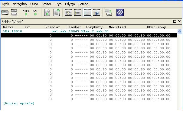183x116 pixels.
Task: Run the FAT scan button
Action: coord(35,12)
